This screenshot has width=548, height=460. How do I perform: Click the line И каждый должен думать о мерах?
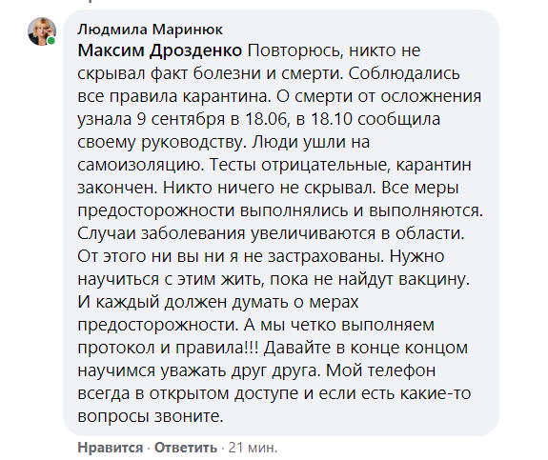click(218, 302)
